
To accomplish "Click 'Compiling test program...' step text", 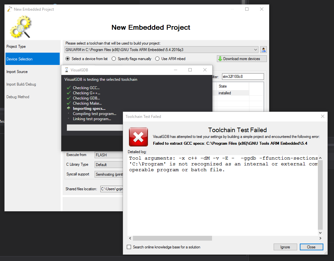I will (95, 114).
